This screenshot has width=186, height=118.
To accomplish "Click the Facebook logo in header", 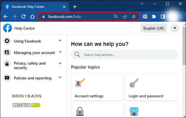I will [8, 28].
